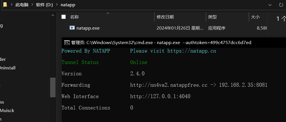
Task: Click the Powered By NATAPP text
Action: [86, 51]
